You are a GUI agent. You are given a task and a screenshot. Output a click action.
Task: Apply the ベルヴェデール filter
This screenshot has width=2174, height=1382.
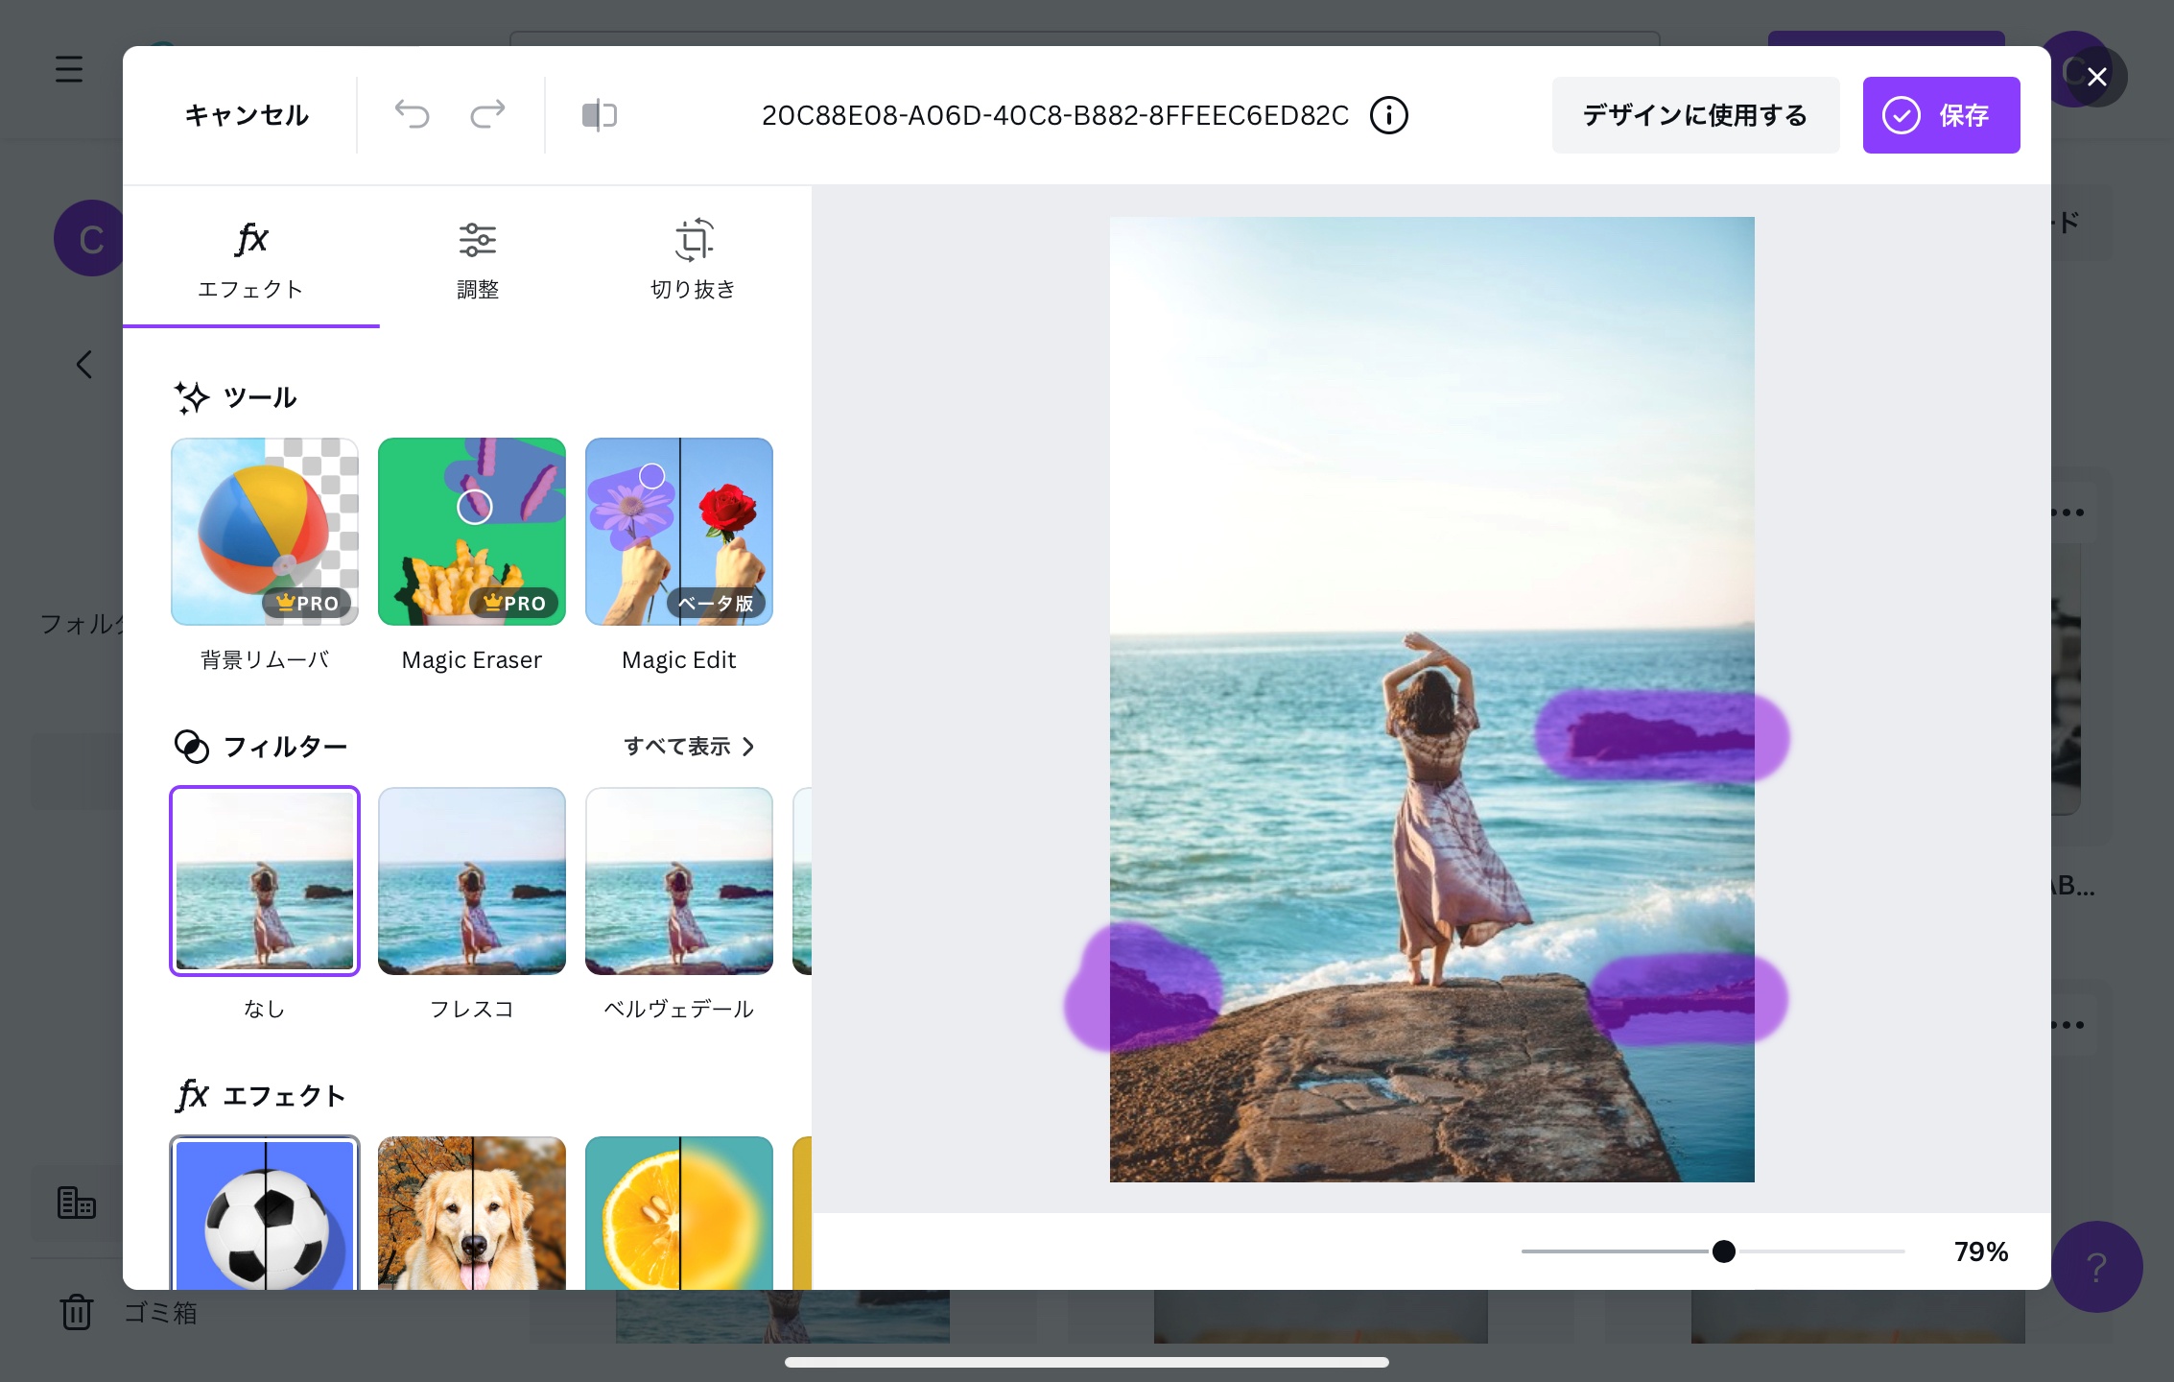(x=679, y=881)
